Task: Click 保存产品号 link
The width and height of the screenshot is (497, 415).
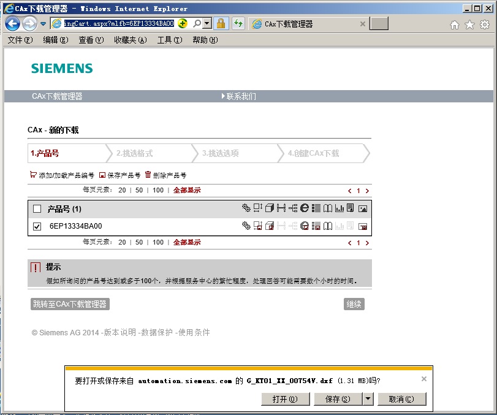Action: [x=120, y=175]
